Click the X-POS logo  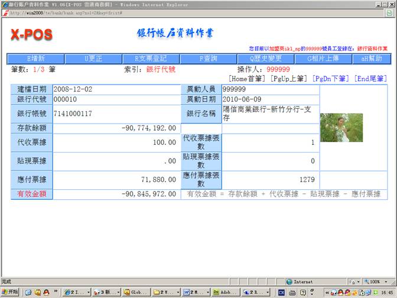point(31,35)
